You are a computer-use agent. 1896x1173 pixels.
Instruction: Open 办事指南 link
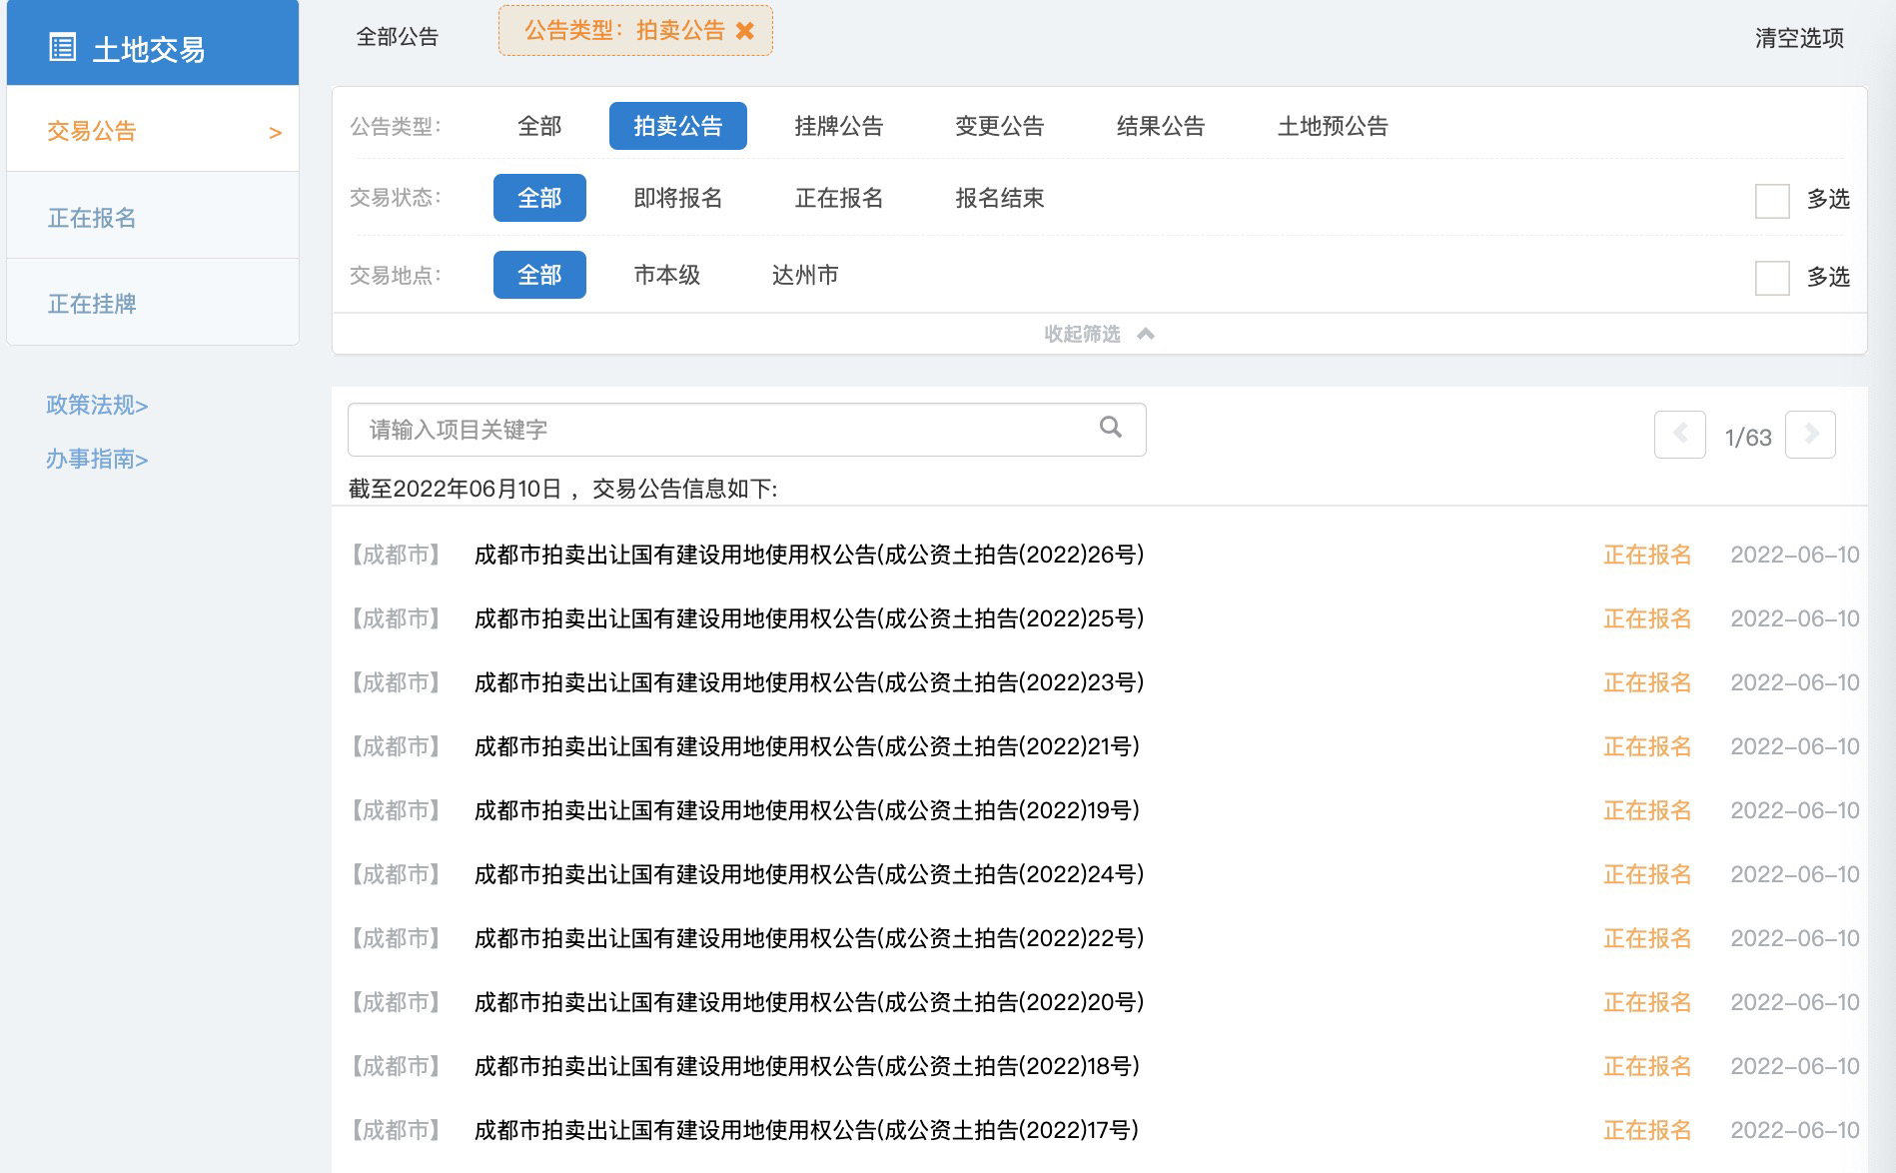click(x=97, y=459)
